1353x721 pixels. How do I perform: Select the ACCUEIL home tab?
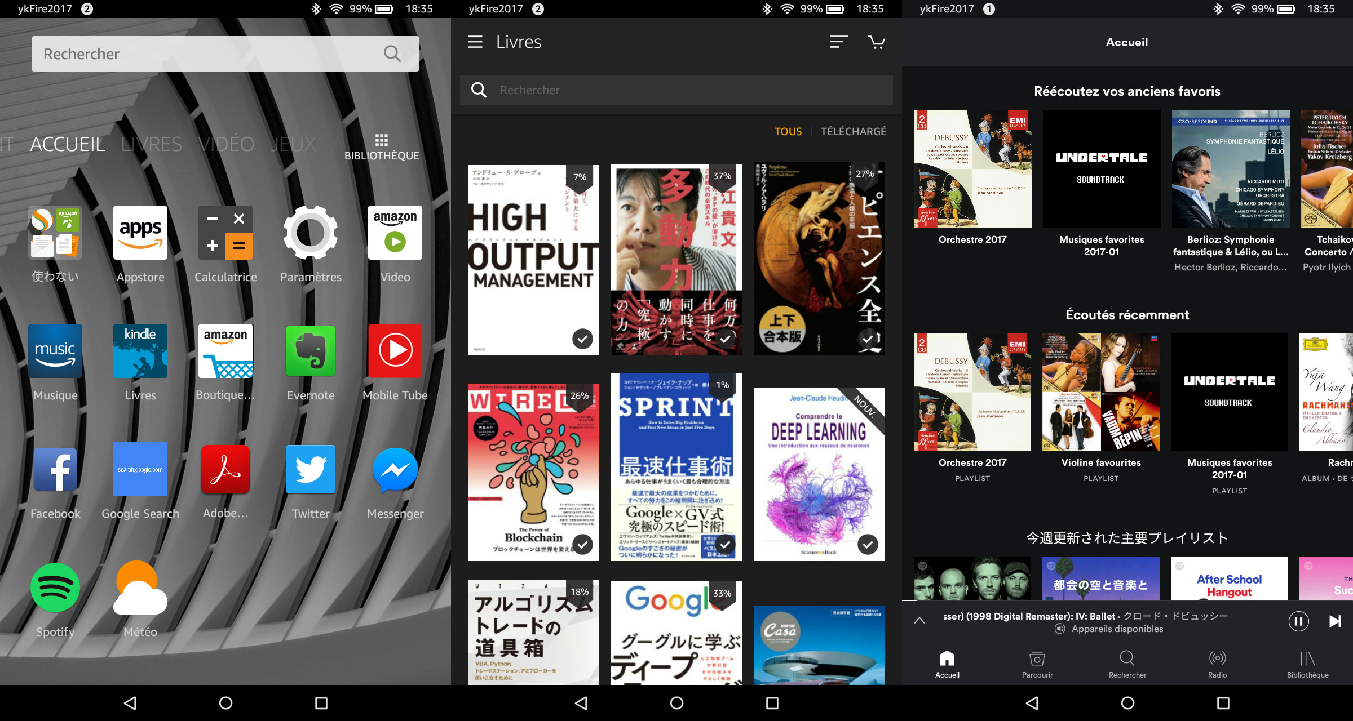click(68, 144)
